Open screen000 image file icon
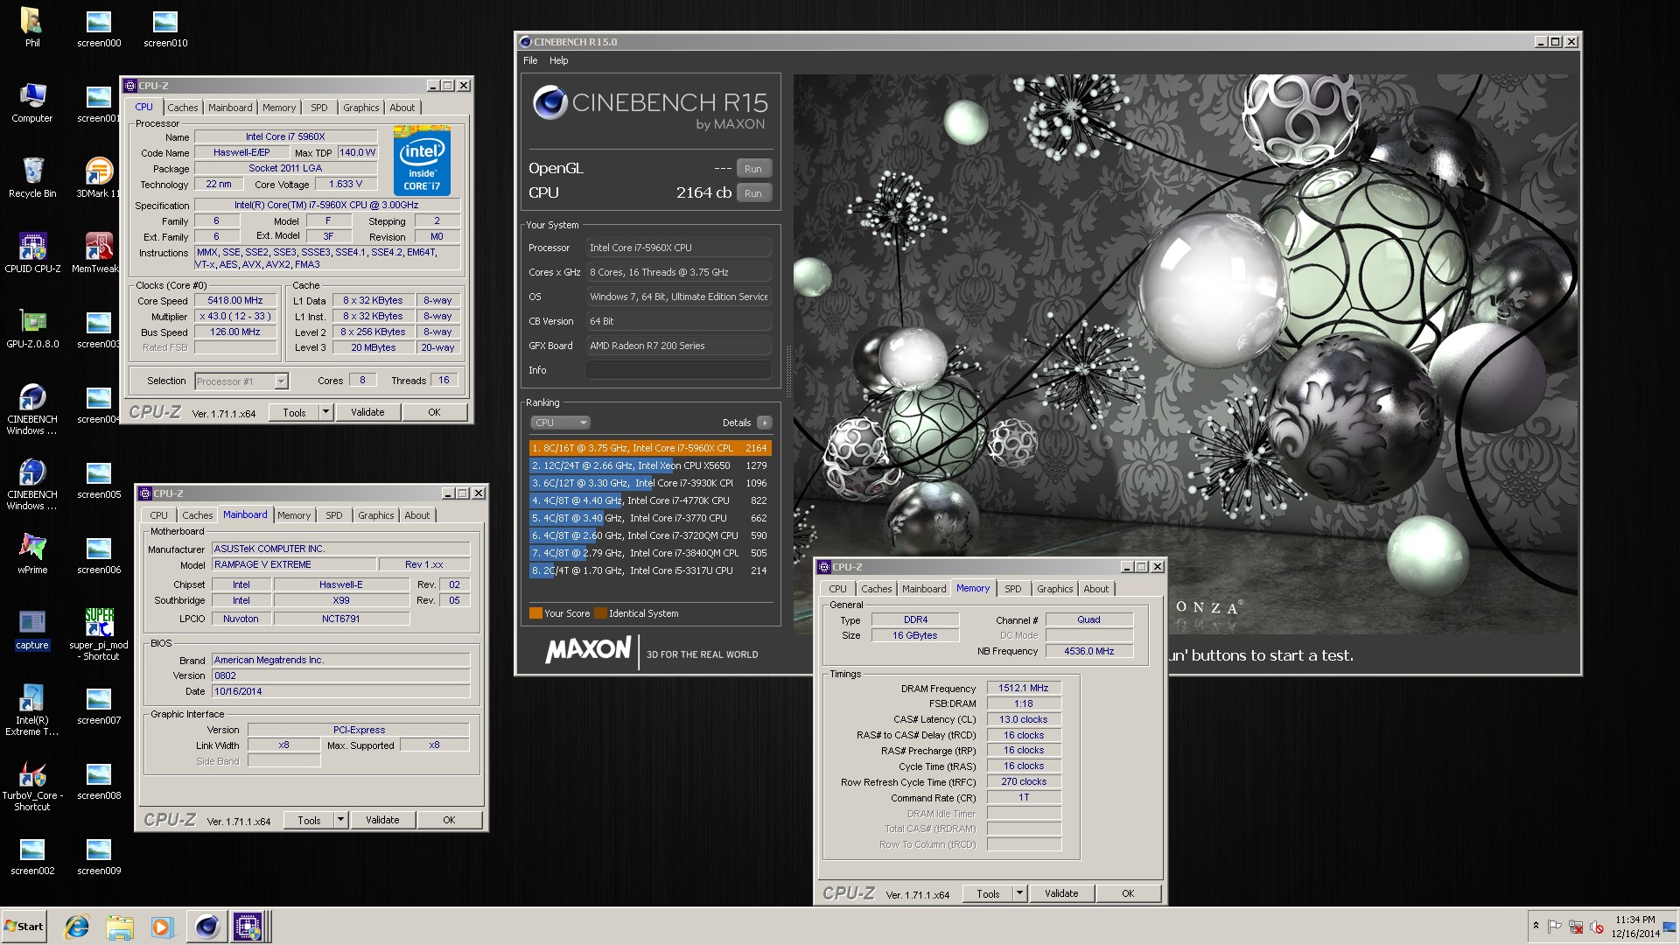Screen dimensions: 1680x945 (x=99, y=27)
